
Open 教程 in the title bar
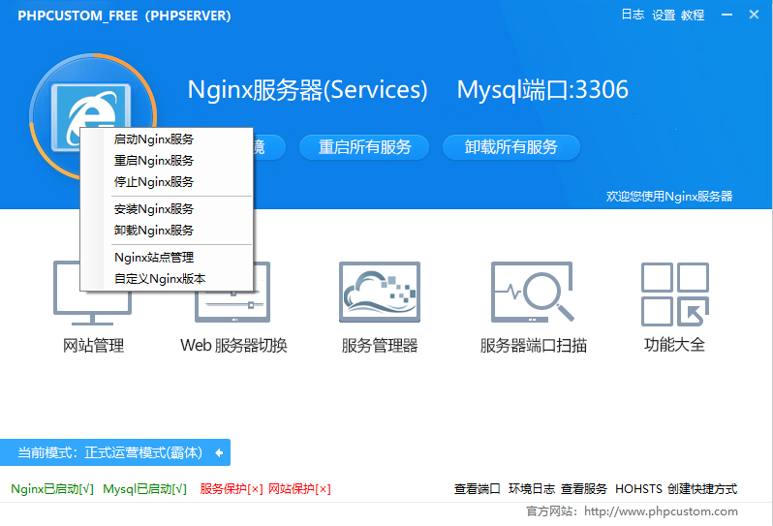[x=693, y=15]
